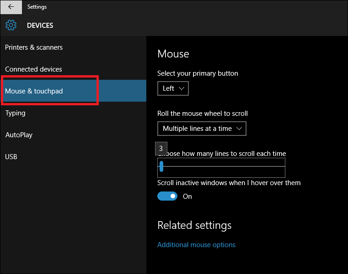Click the middle of the scroll lines slider track
Viewport: 348px width, 274px height.
point(222,166)
